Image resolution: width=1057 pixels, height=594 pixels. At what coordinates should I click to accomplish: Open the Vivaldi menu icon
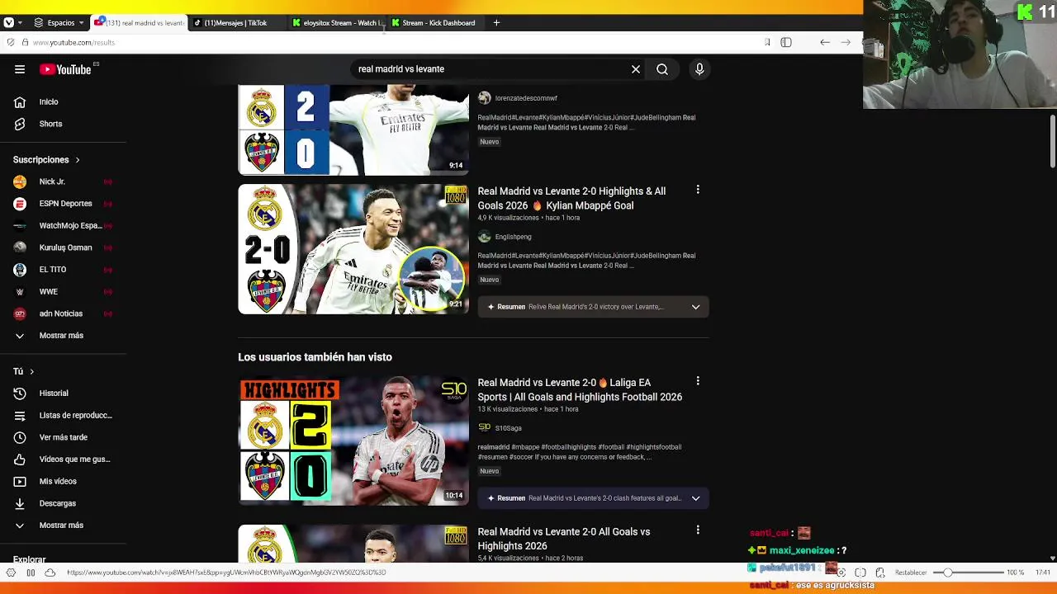pos(9,23)
